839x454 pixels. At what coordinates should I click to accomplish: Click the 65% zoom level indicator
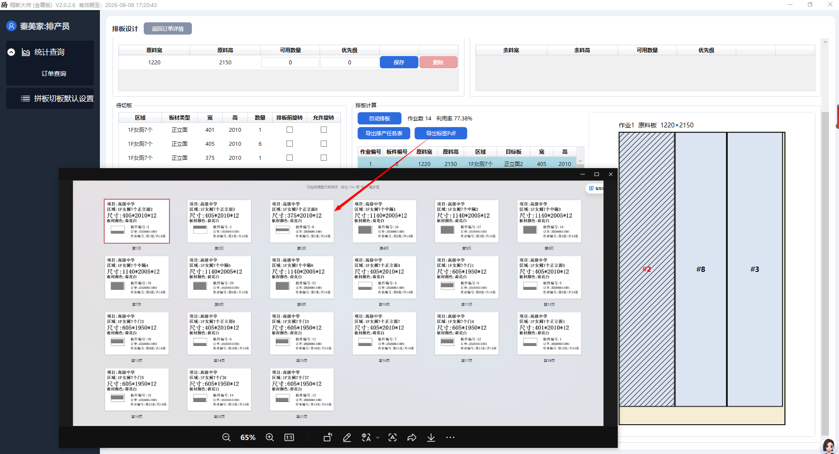[248, 437]
